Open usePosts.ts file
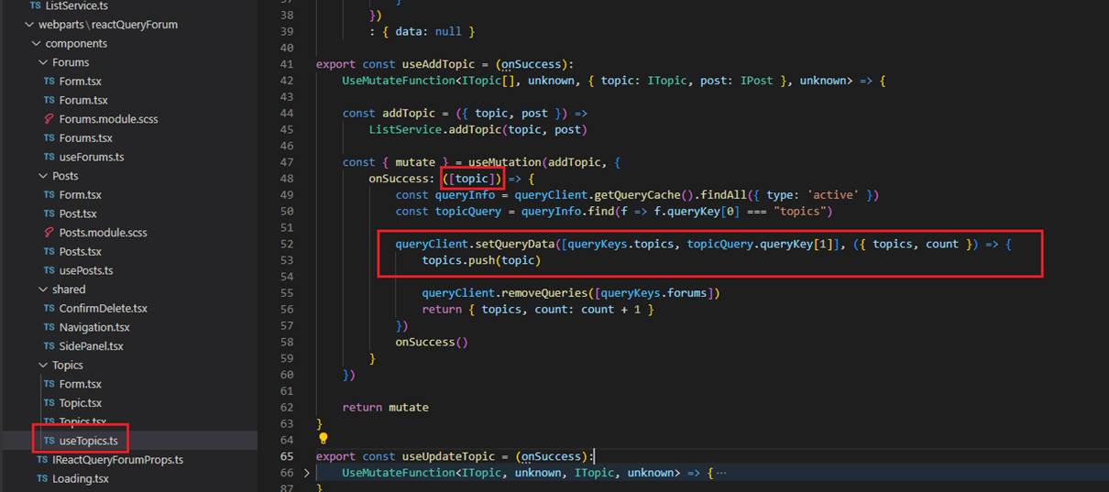1109x492 pixels. click(85, 270)
